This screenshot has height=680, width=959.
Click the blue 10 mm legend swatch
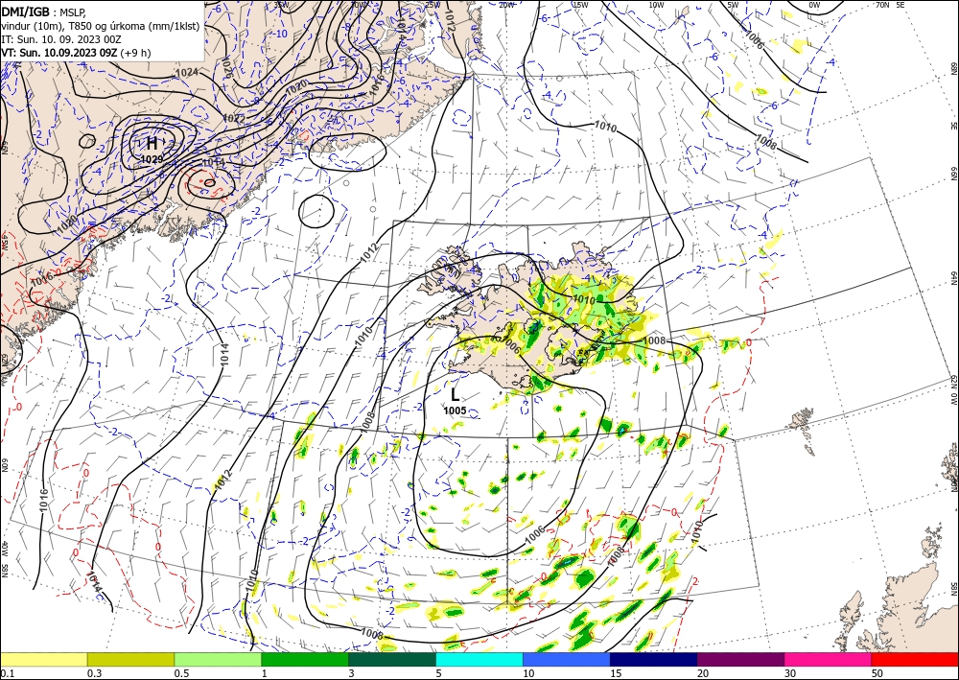(567, 659)
